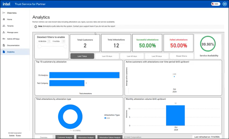
Task: Open the KN user avatar menu
Action: point(224,4)
